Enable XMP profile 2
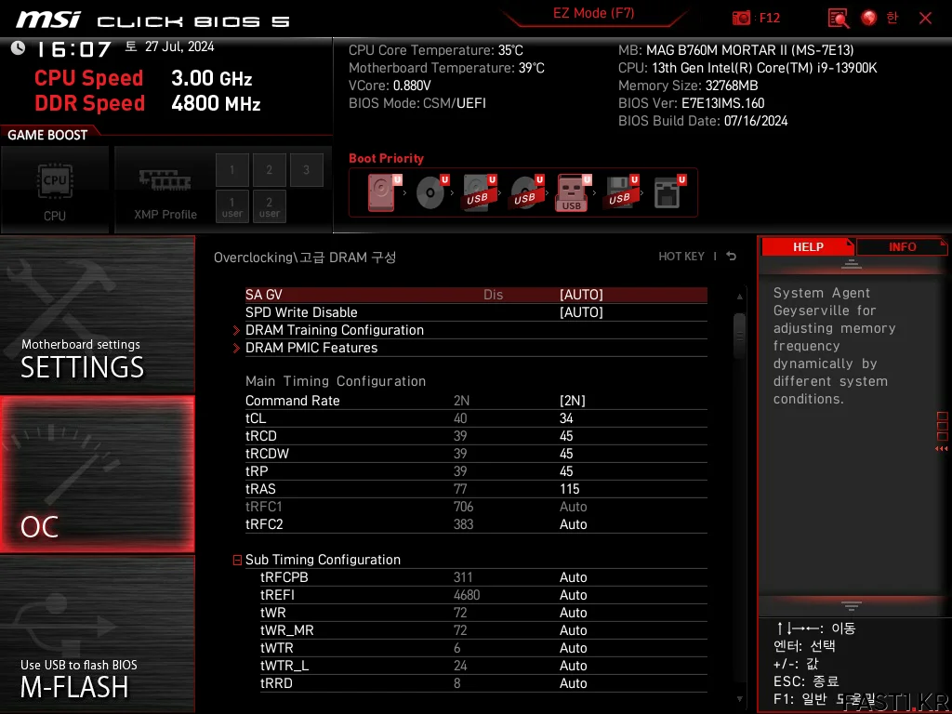952x714 pixels. click(269, 170)
